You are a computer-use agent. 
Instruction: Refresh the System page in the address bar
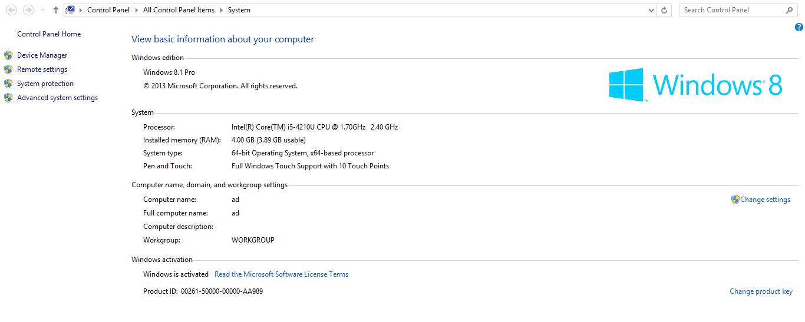pyautogui.click(x=665, y=10)
